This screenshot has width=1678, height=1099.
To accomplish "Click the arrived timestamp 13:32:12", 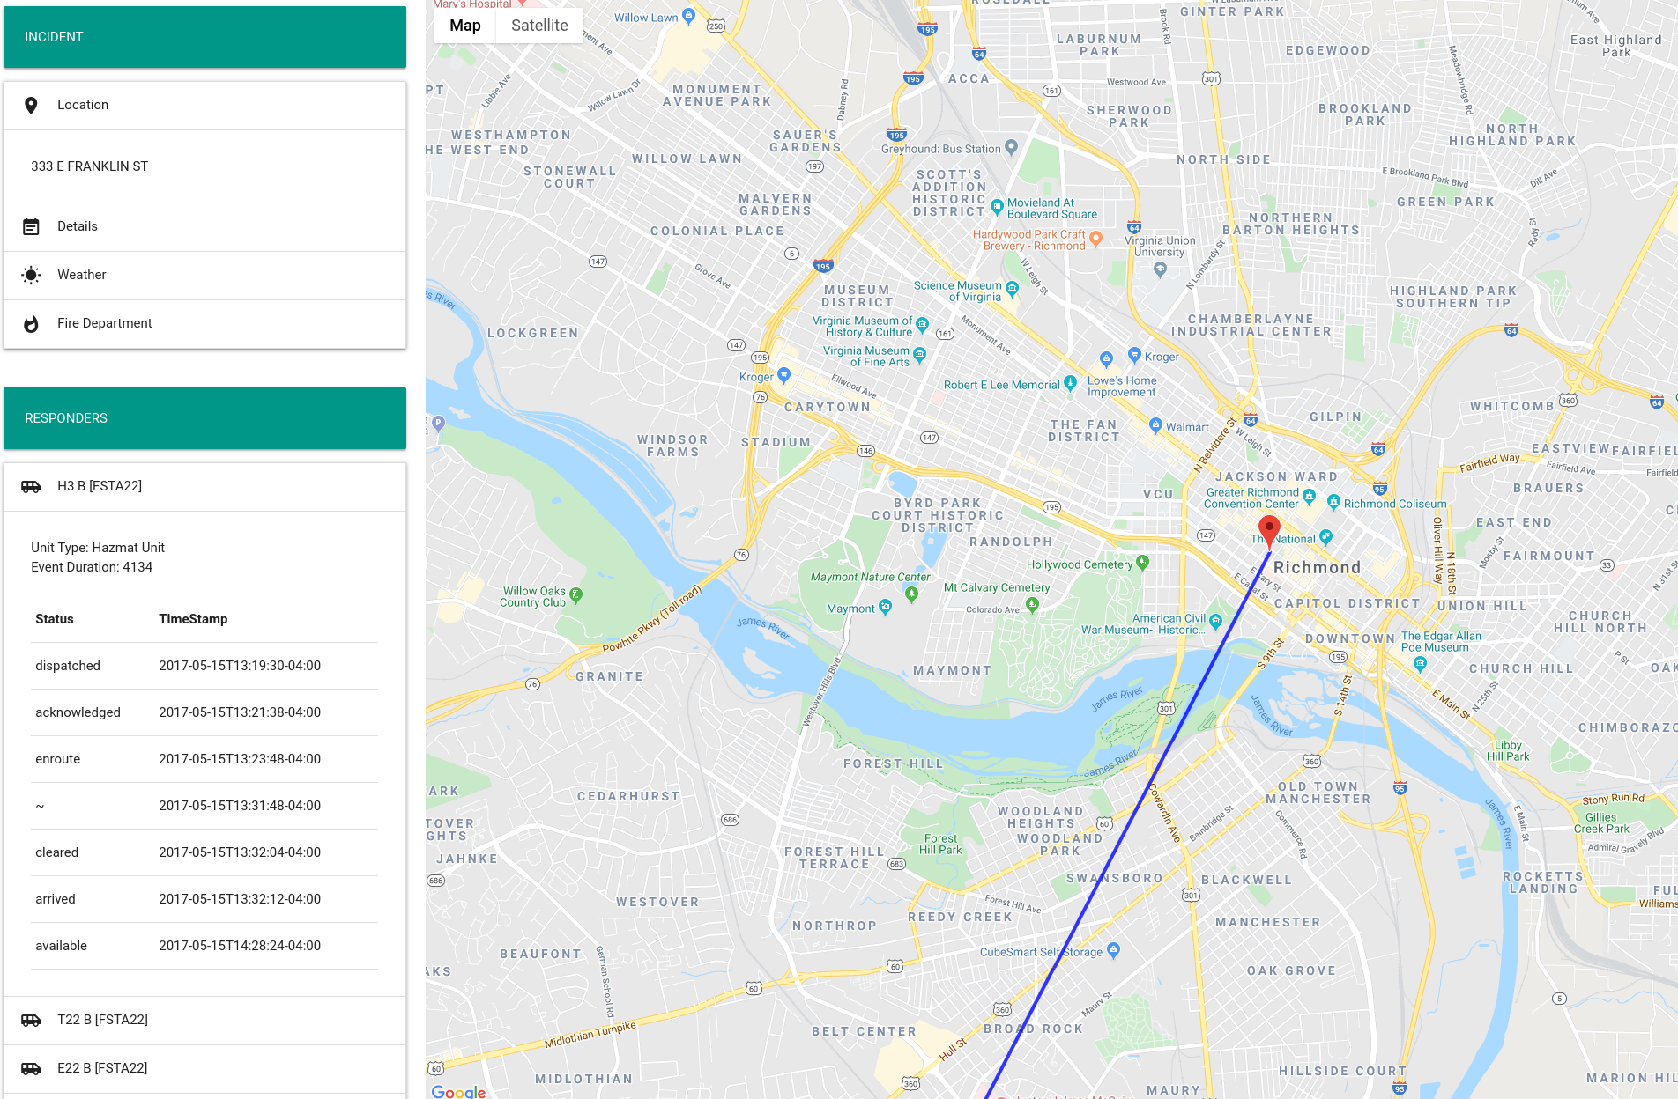I will 240,899.
